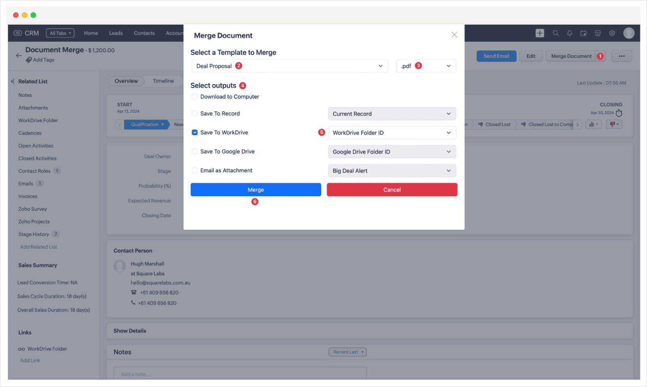647x387 pixels.
Task: Go to the Leads tab
Action: pos(116,33)
